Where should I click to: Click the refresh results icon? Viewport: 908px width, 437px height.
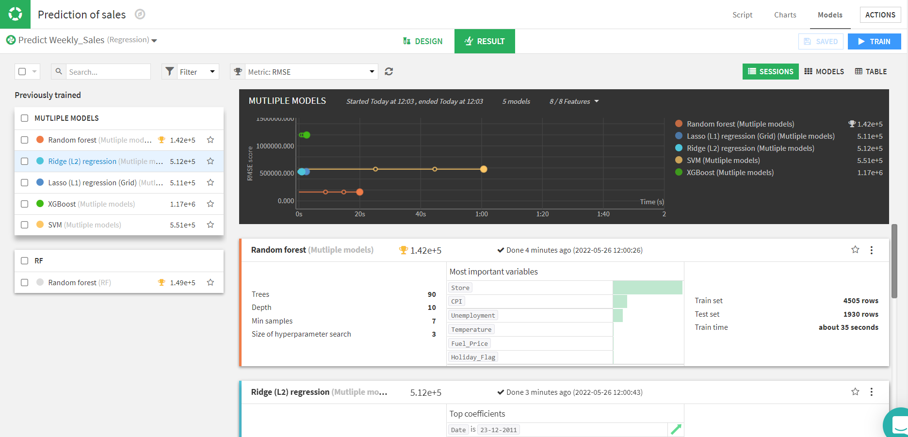tap(389, 71)
